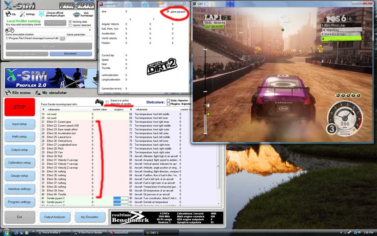Image resolution: width=377 pixels, height=236 pixels.
Task: Open Program settings
Action: (19, 202)
